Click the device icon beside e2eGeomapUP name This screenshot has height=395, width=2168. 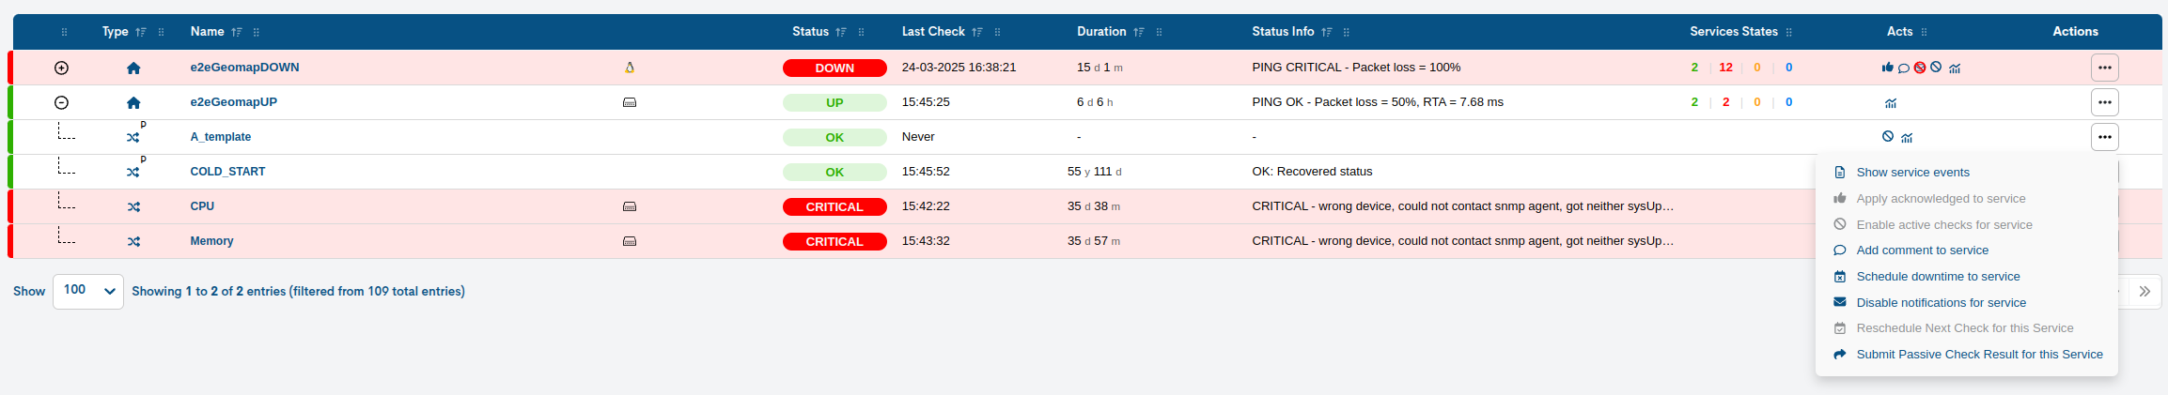pos(630,102)
